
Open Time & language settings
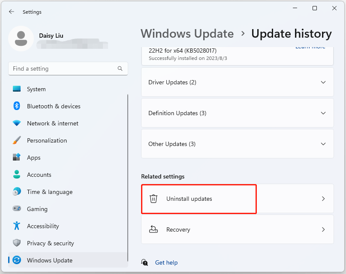pyautogui.click(x=16, y=192)
